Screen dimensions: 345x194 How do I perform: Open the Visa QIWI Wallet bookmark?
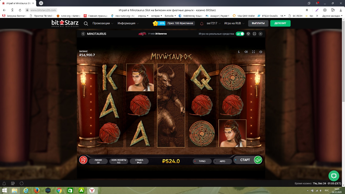coord(244,16)
